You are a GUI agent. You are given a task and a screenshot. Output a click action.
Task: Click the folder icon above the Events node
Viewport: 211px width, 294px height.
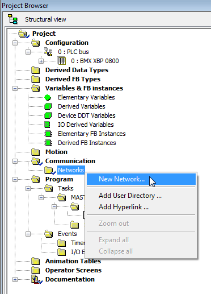pyautogui.click(x=75, y=225)
